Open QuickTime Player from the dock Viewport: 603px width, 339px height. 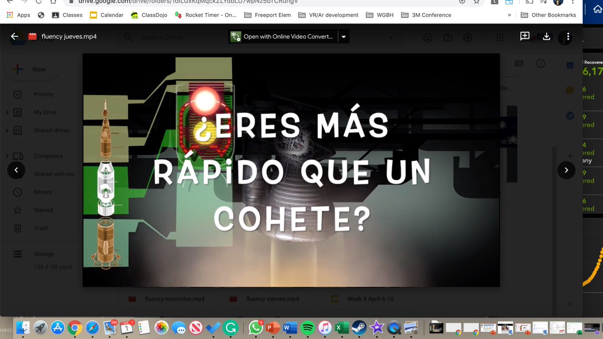394,328
